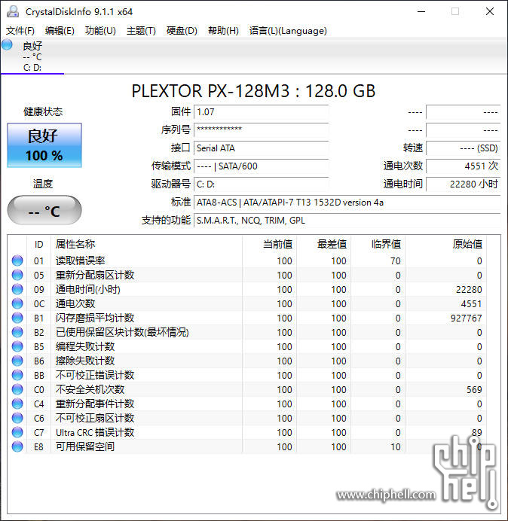Image resolution: width=508 pixels, height=521 pixels.
Task: Click status orb for 01 读取错误率 row
Action: point(17,260)
